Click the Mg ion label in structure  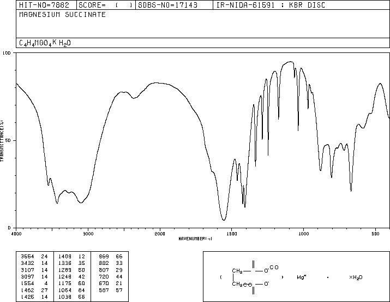[301, 277]
